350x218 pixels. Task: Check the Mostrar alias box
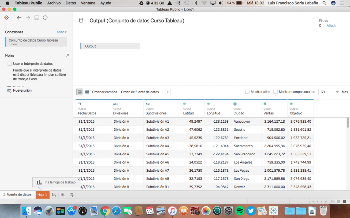[247, 92]
